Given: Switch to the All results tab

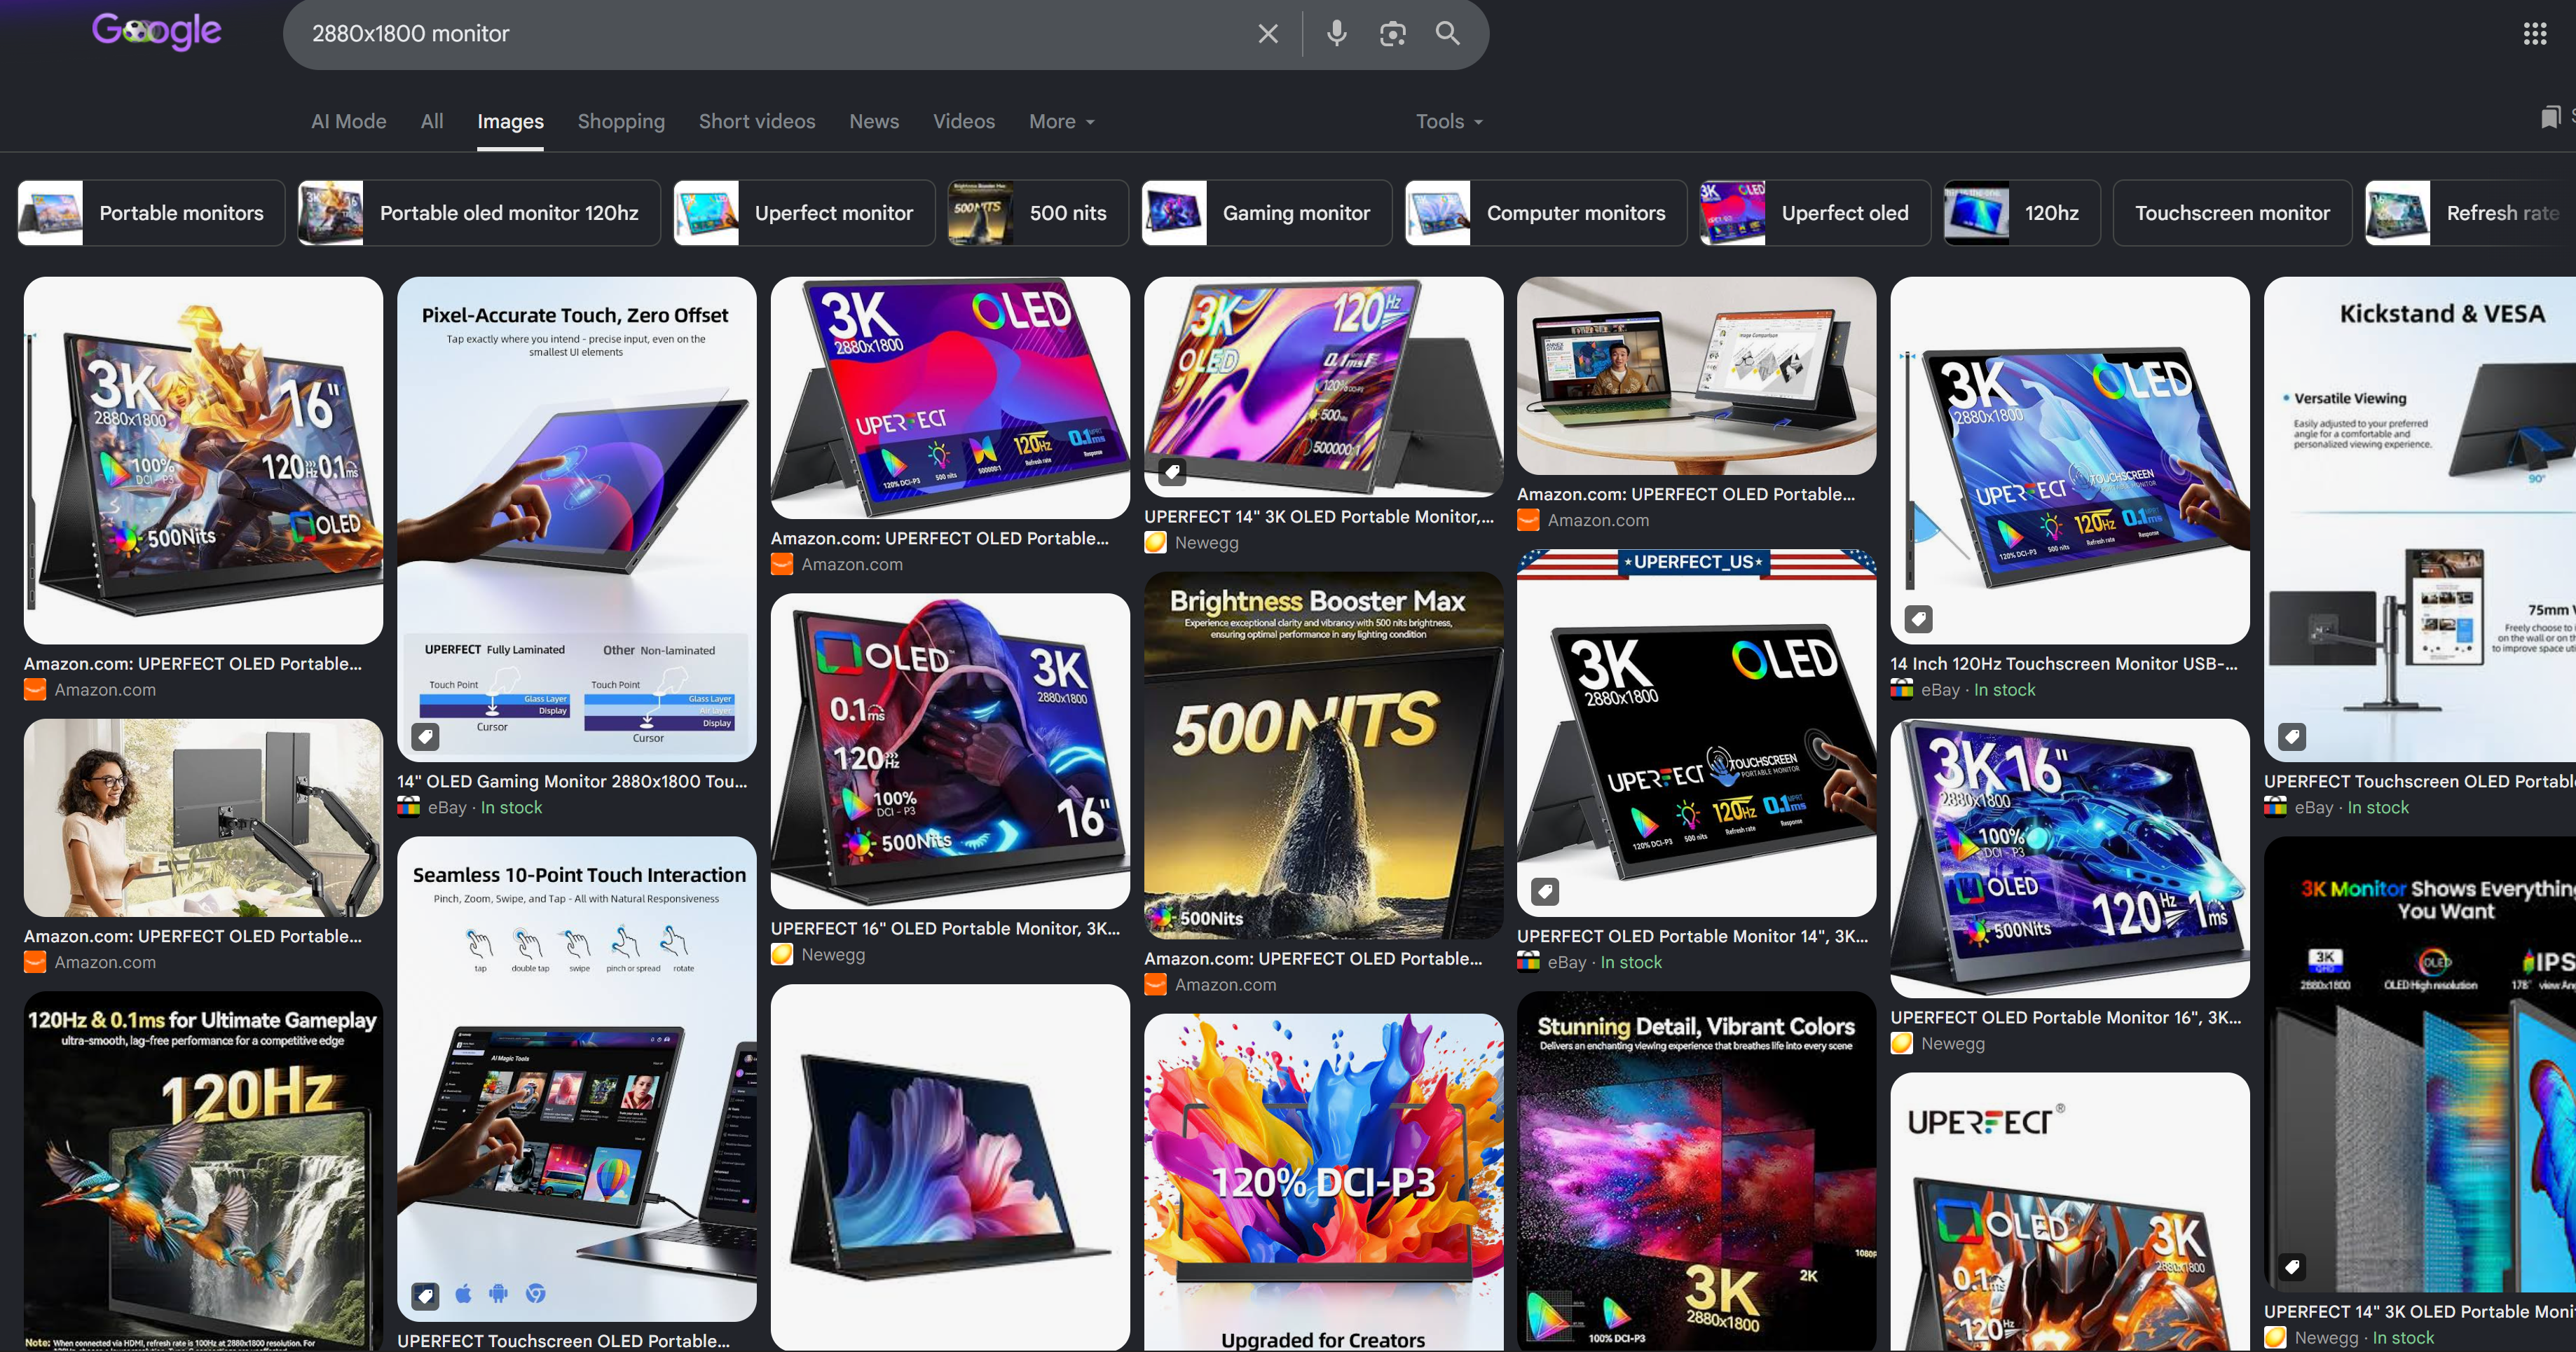Looking at the screenshot, I should tap(432, 122).
